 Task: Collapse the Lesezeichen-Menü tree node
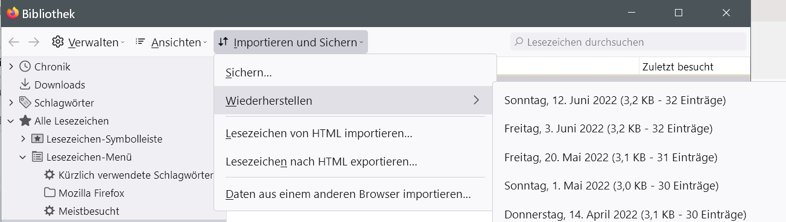(23, 157)
